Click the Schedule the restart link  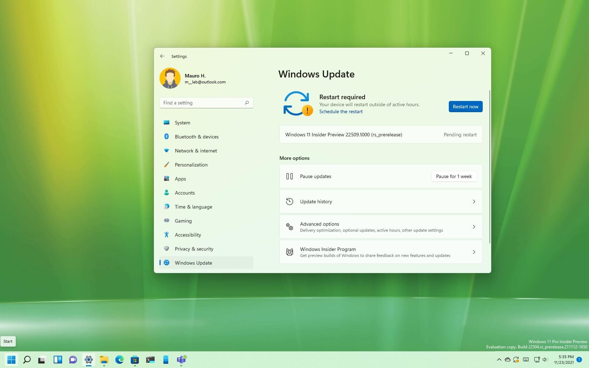(341, 111)
